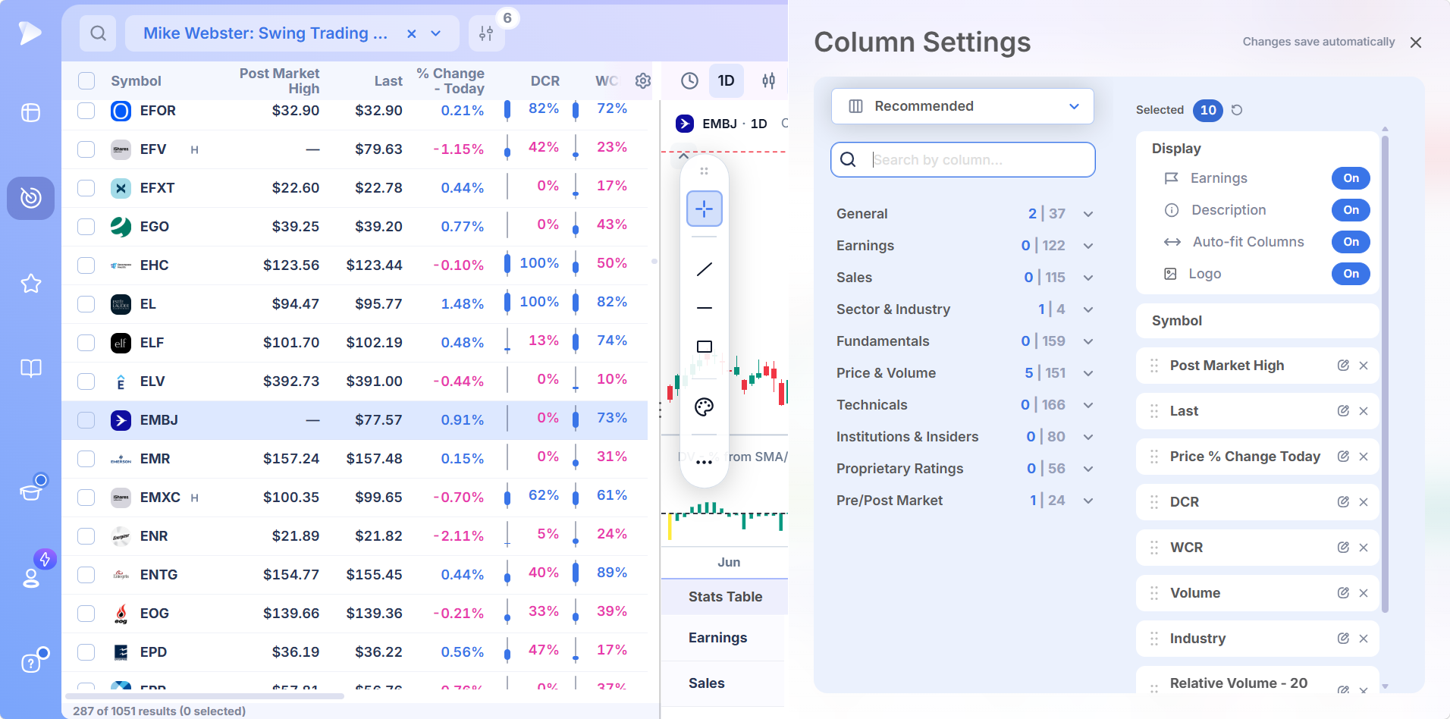Expand the Price & Volume category
1450x719 pixels.
pyautogui.click(x=1088, y=373)
